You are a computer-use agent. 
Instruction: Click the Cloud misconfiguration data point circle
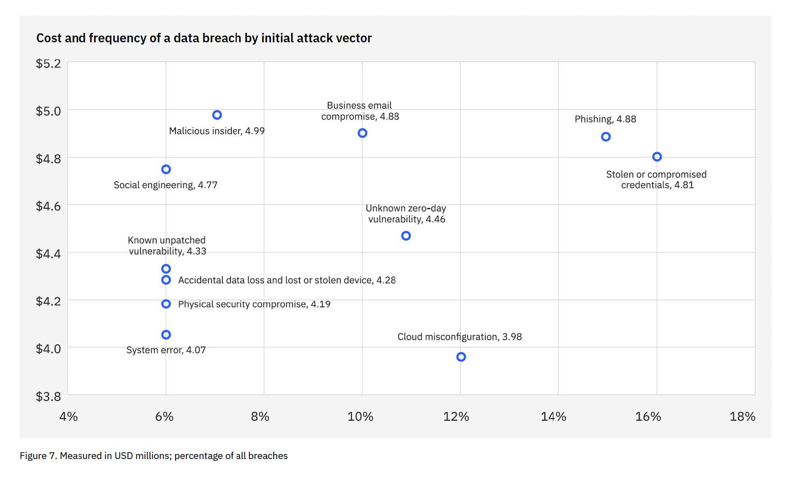(x=461, y=357)
